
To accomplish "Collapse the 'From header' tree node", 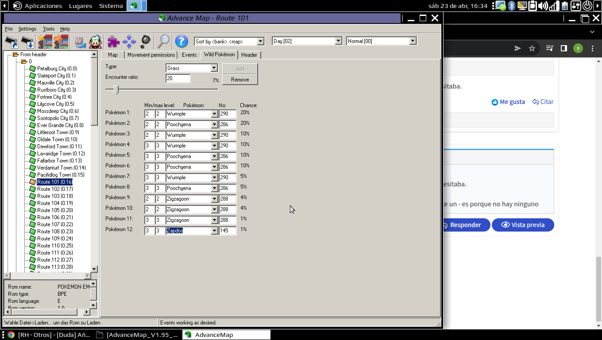I will (9, 54).
